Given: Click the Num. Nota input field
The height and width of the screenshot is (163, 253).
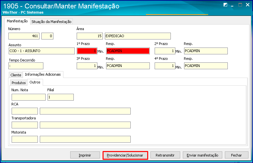Looking at the screenshot, I should (x=28, y=97).
